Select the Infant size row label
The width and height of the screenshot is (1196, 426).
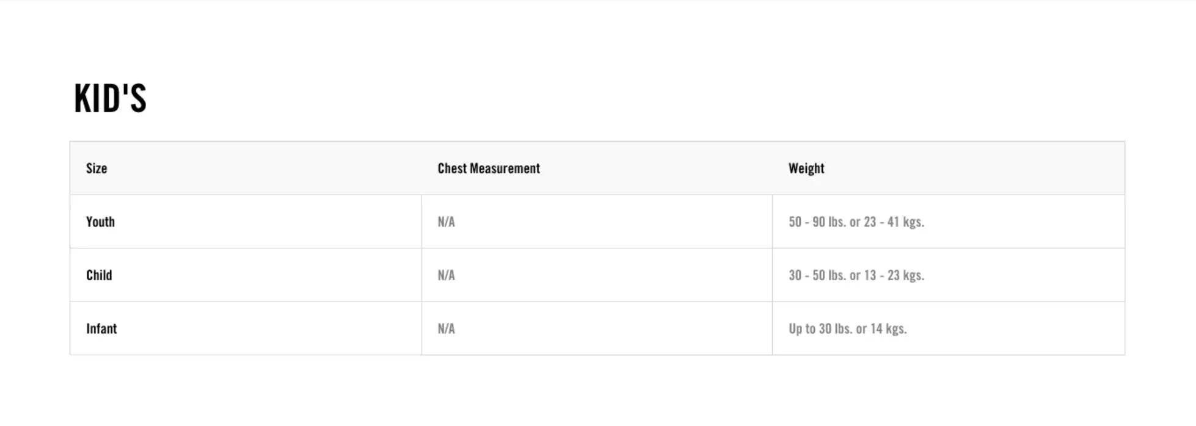point(101,328)
